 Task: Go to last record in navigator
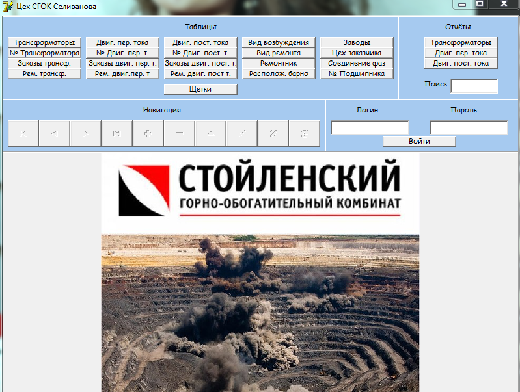coord(116,133)
